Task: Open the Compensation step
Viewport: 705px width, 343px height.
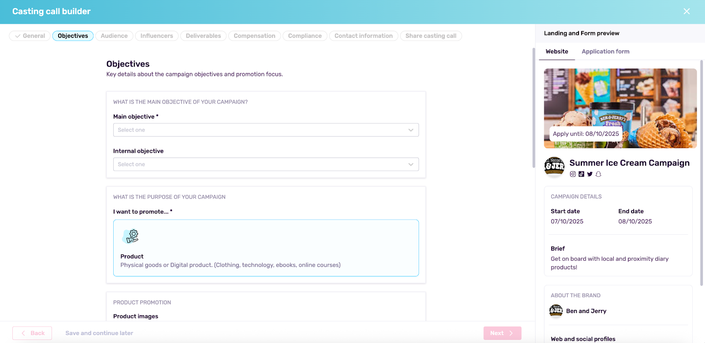Action: pyautogui.click(x=254, y=36)
